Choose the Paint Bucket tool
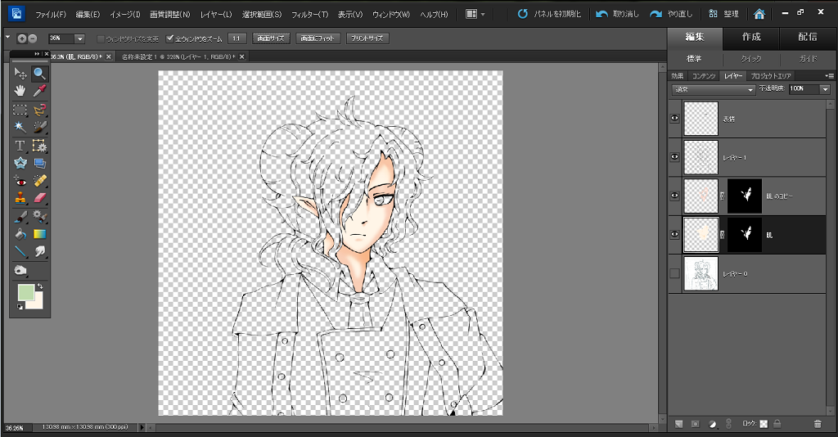 coord(20,234)
